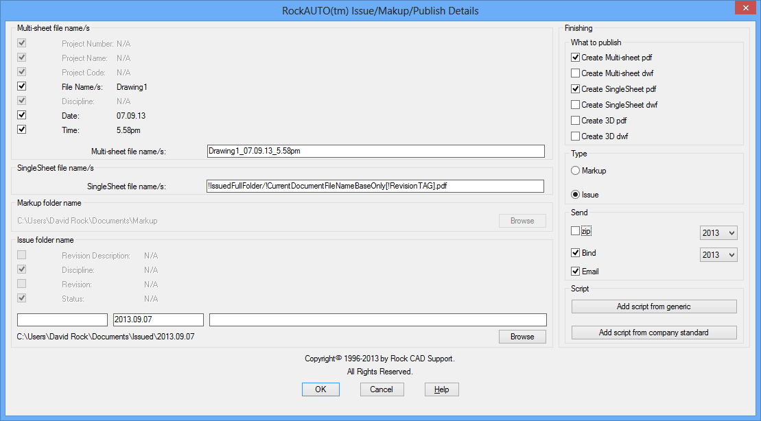The height and width of the screenshot is (421, 761).
Task: Confirm with the OK button
Action: point(321,389)
